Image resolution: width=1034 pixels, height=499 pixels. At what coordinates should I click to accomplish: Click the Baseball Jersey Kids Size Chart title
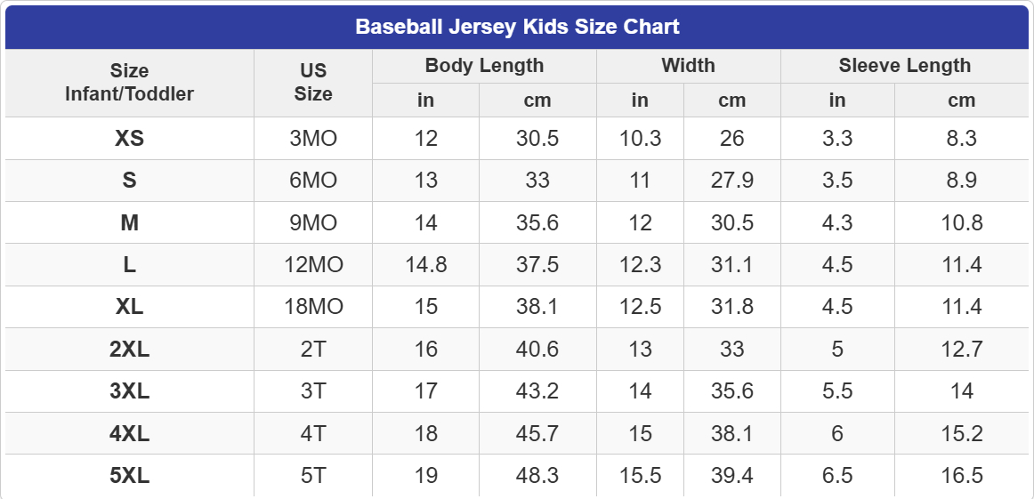point(517,27)
